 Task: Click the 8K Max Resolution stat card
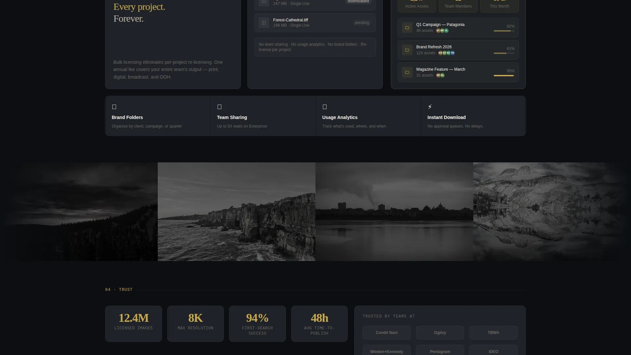pos(196,324)
